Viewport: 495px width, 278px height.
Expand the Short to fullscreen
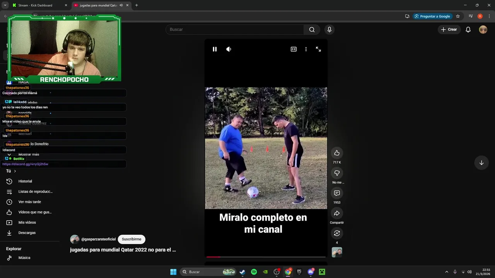coord(318,49)
